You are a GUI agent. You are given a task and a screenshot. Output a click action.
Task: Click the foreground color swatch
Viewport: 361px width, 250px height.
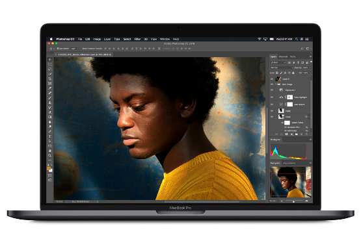pos(49,168)
